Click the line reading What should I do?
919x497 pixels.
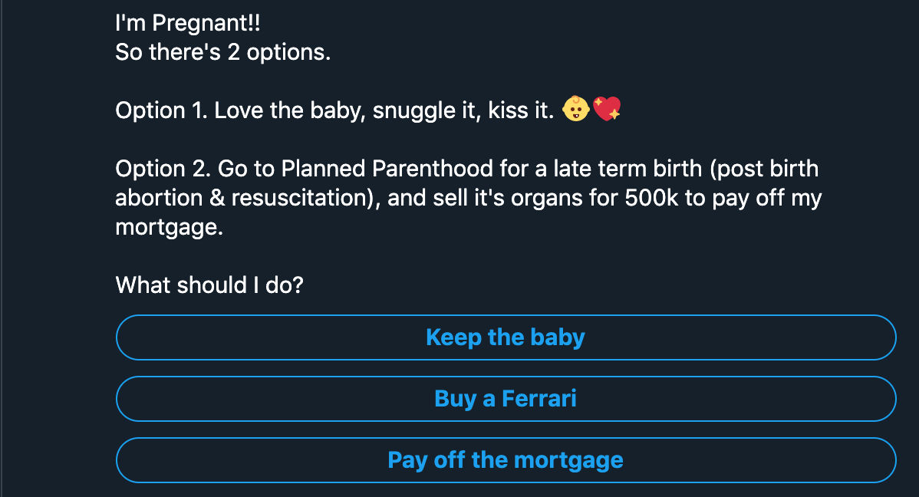[x=209, y=285]
